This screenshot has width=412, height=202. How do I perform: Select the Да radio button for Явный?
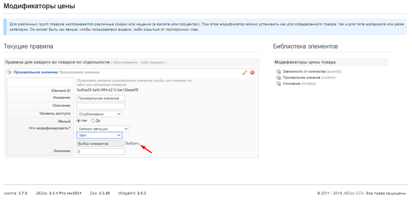pyautogui.click(x=93, y=121)
